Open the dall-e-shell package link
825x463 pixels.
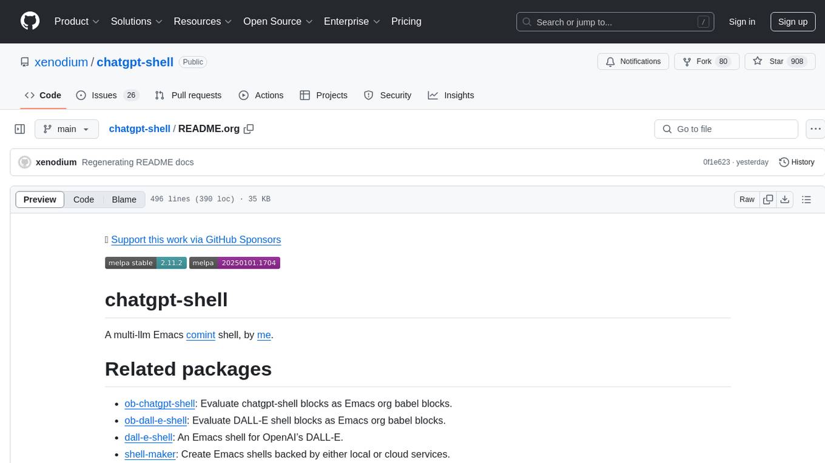pos(149,438)
